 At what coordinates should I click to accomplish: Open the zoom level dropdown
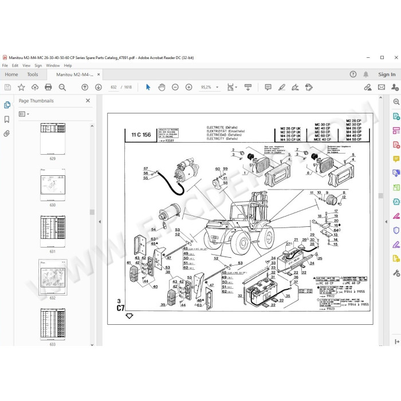tap(217, 87)
